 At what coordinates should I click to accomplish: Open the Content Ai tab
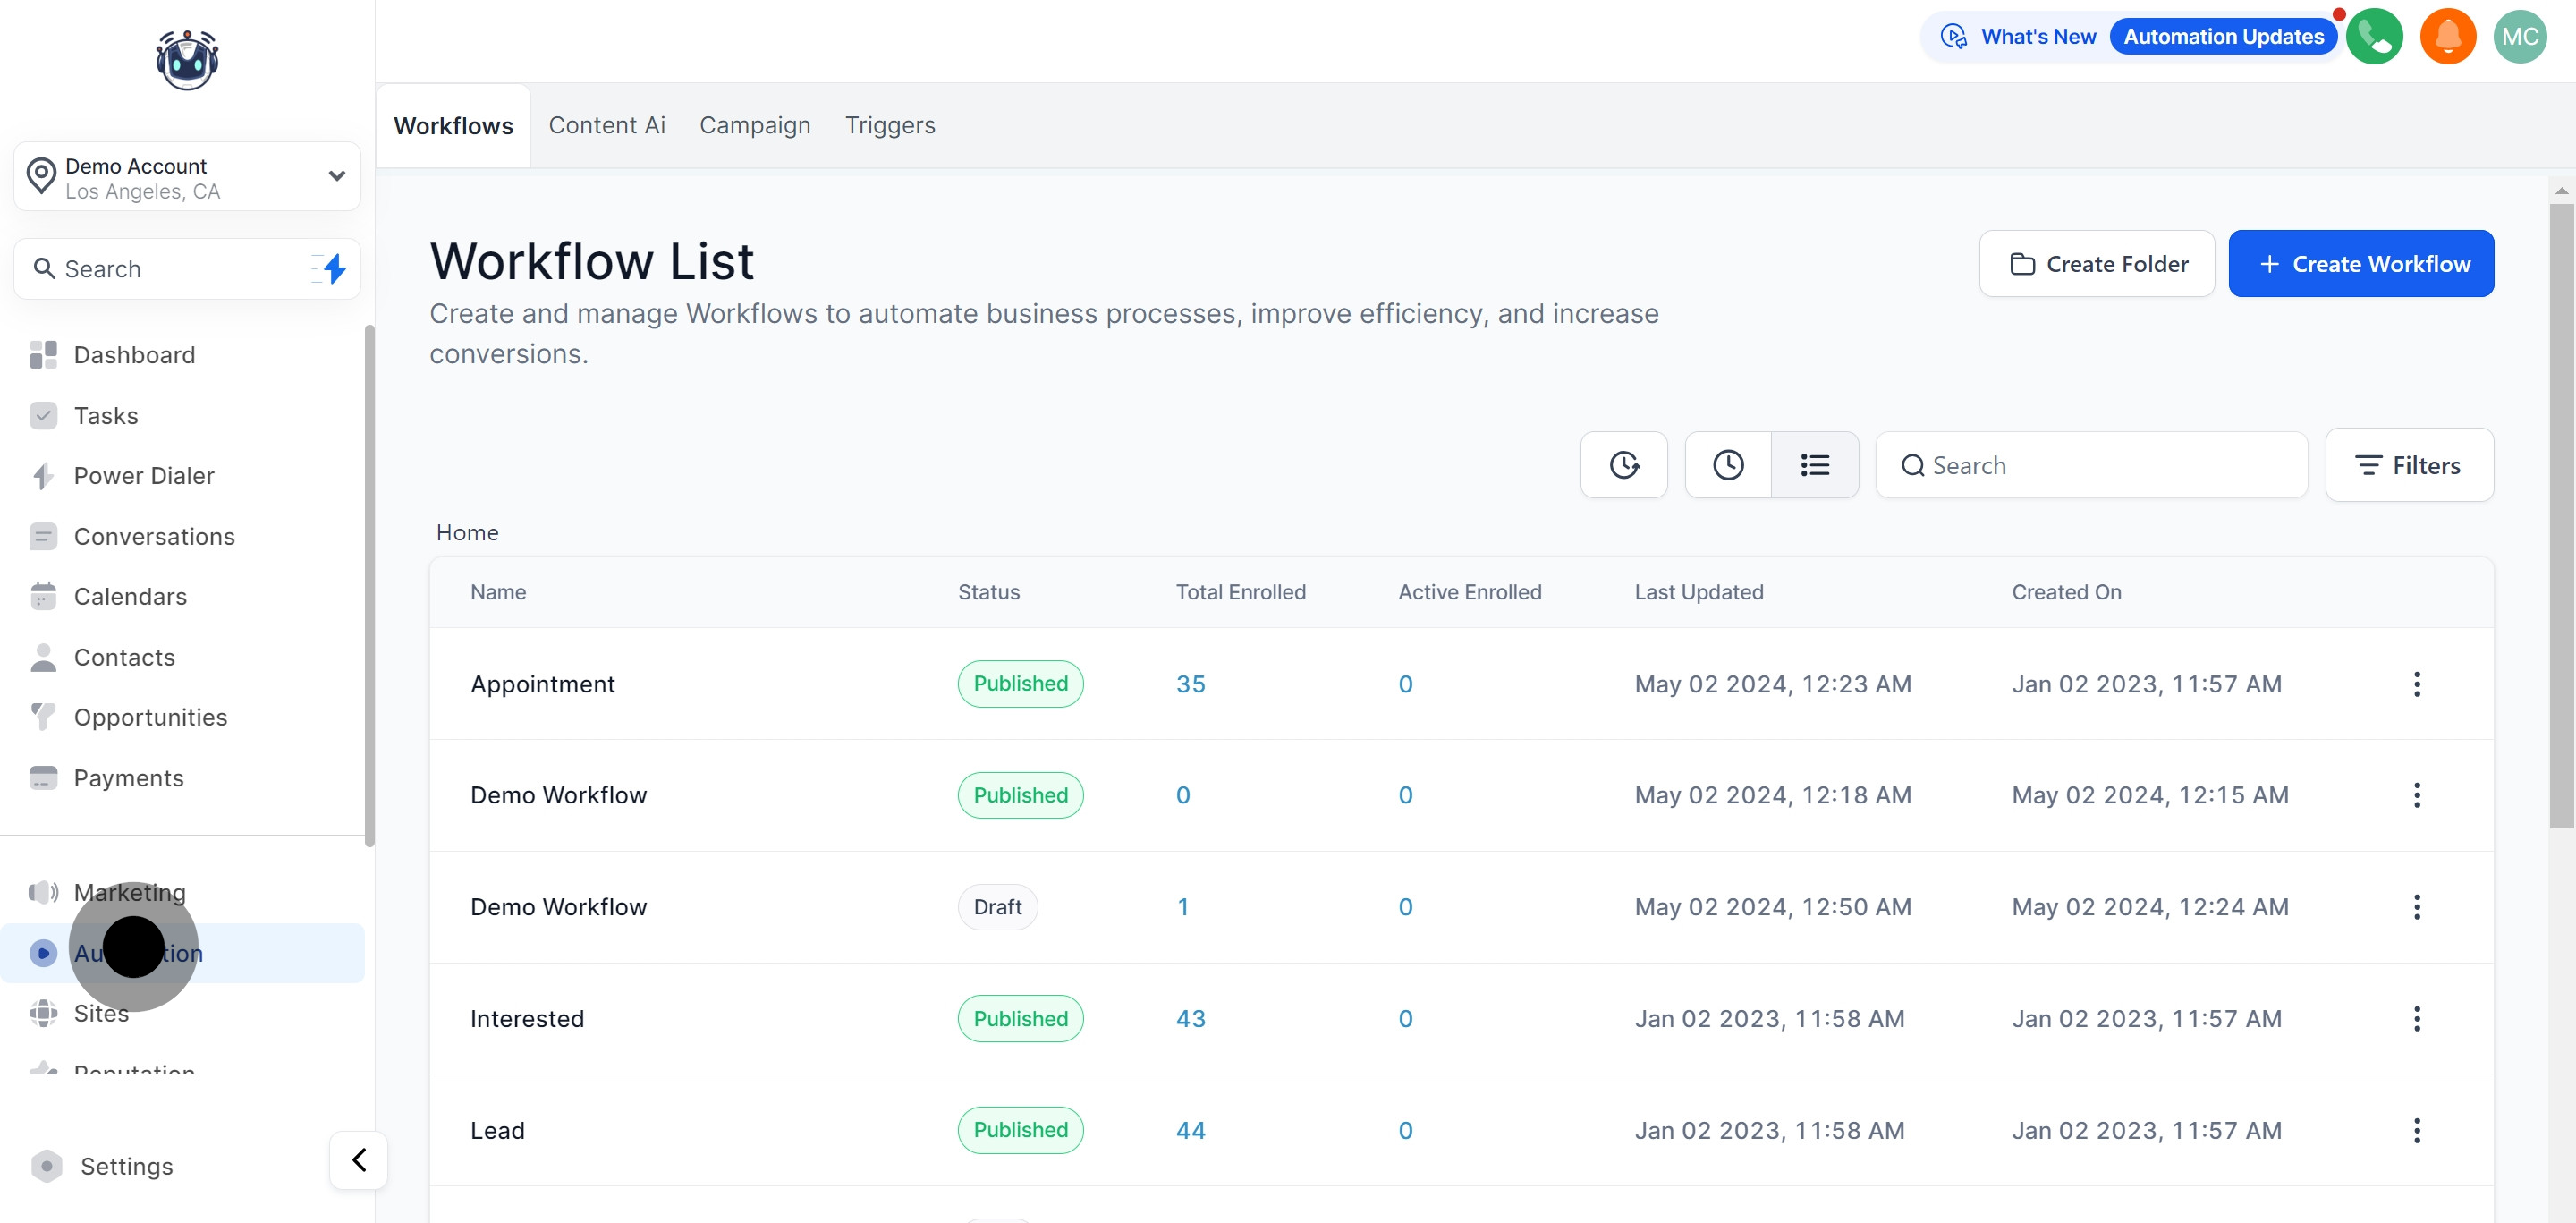pos(606,125)
